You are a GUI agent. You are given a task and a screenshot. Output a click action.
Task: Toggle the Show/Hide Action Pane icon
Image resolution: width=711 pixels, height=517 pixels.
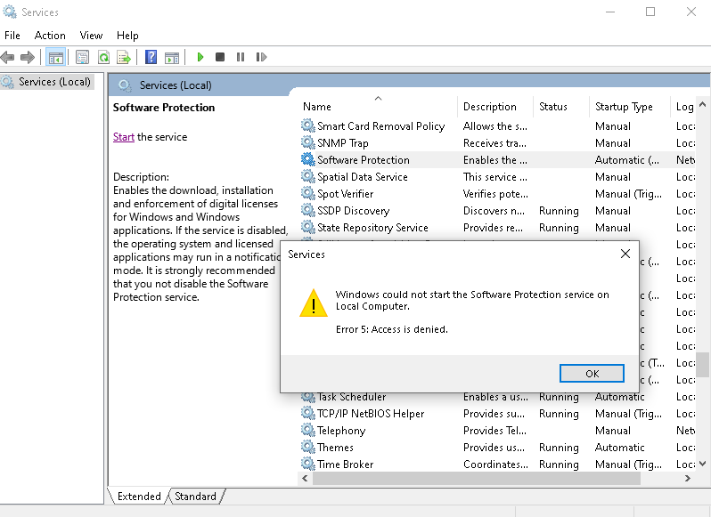coord(172,57)
